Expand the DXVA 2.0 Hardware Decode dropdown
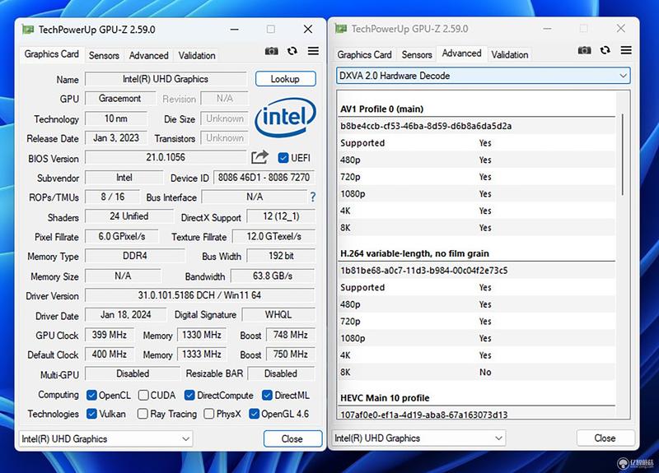The width and height of the screenshot is (659, 473). (484, 76)
